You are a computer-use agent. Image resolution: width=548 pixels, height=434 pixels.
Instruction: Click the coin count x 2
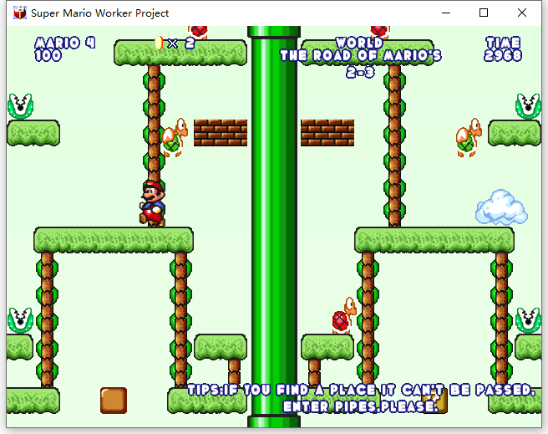click(x=181, y=43)
